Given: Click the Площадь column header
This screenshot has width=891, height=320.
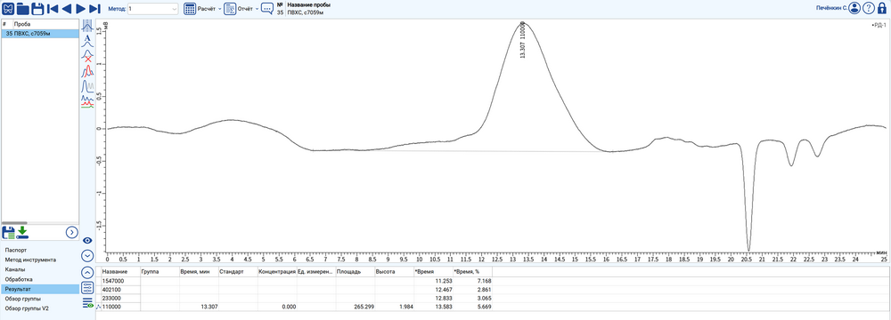Looking at the screenshot, I should pyautogui.click(x=355, y=272).
